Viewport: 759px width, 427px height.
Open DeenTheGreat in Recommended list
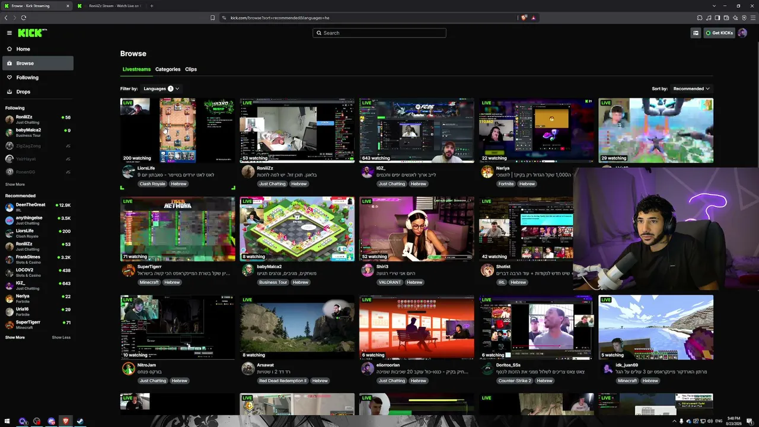tap(38, 207)
